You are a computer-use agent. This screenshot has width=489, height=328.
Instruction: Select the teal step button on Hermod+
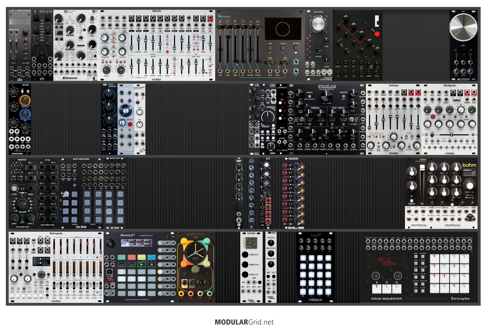point(121,257)
